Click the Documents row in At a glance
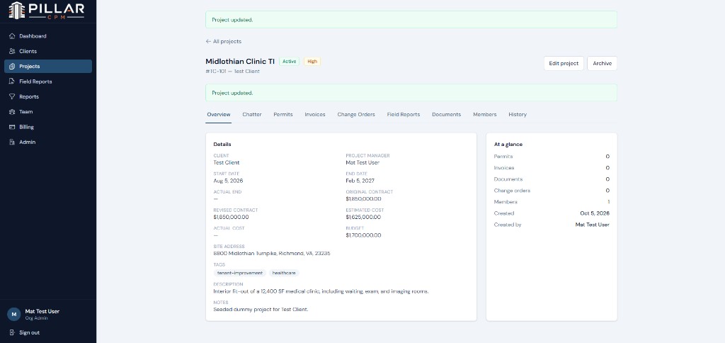 click(552, 179)
